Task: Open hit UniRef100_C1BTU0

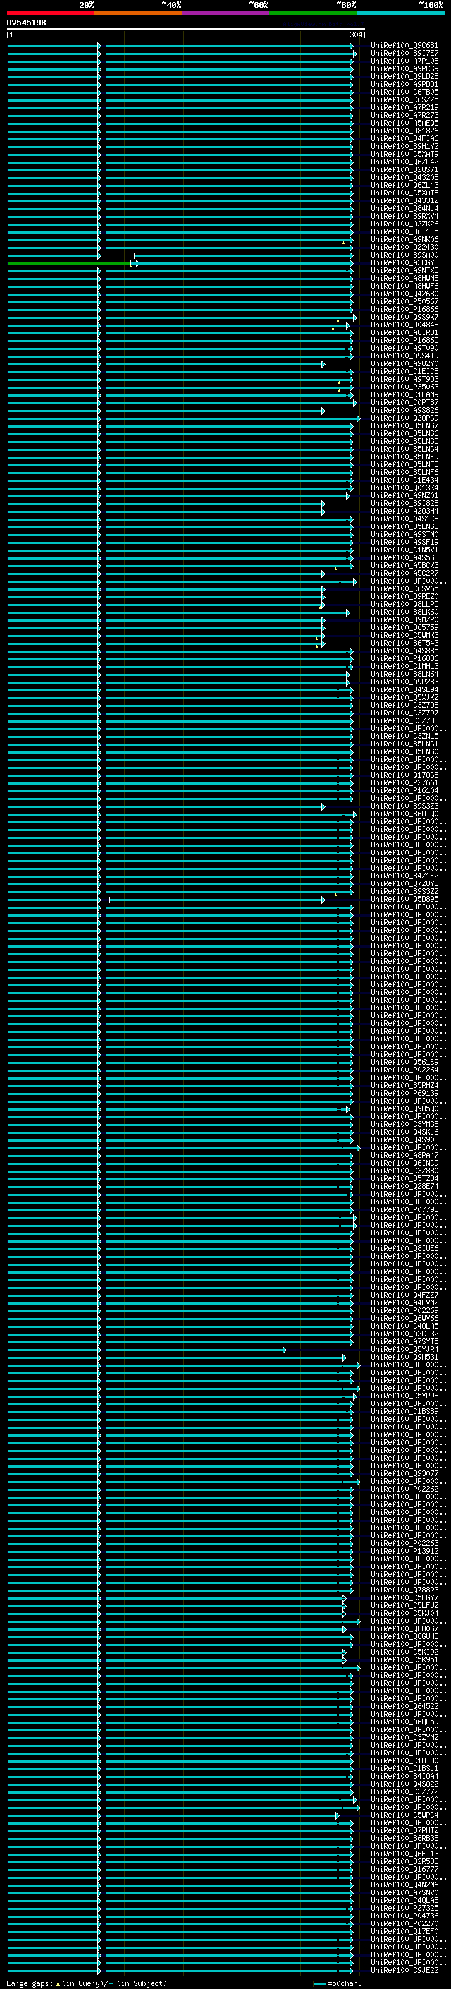Action: click(404, 1760)
